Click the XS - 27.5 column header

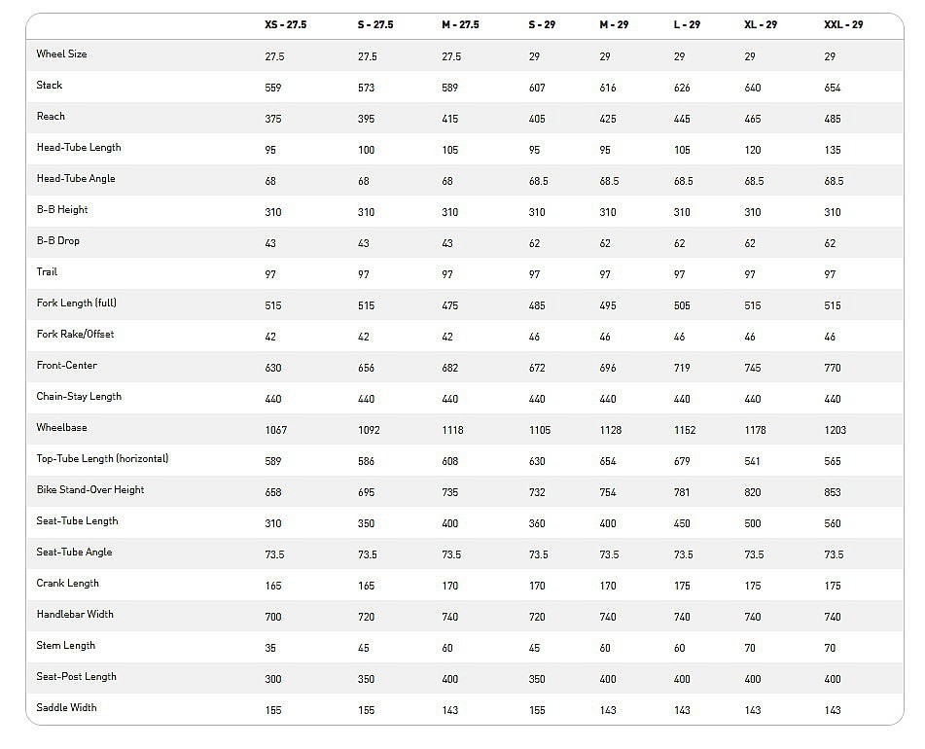coord(286,24)
